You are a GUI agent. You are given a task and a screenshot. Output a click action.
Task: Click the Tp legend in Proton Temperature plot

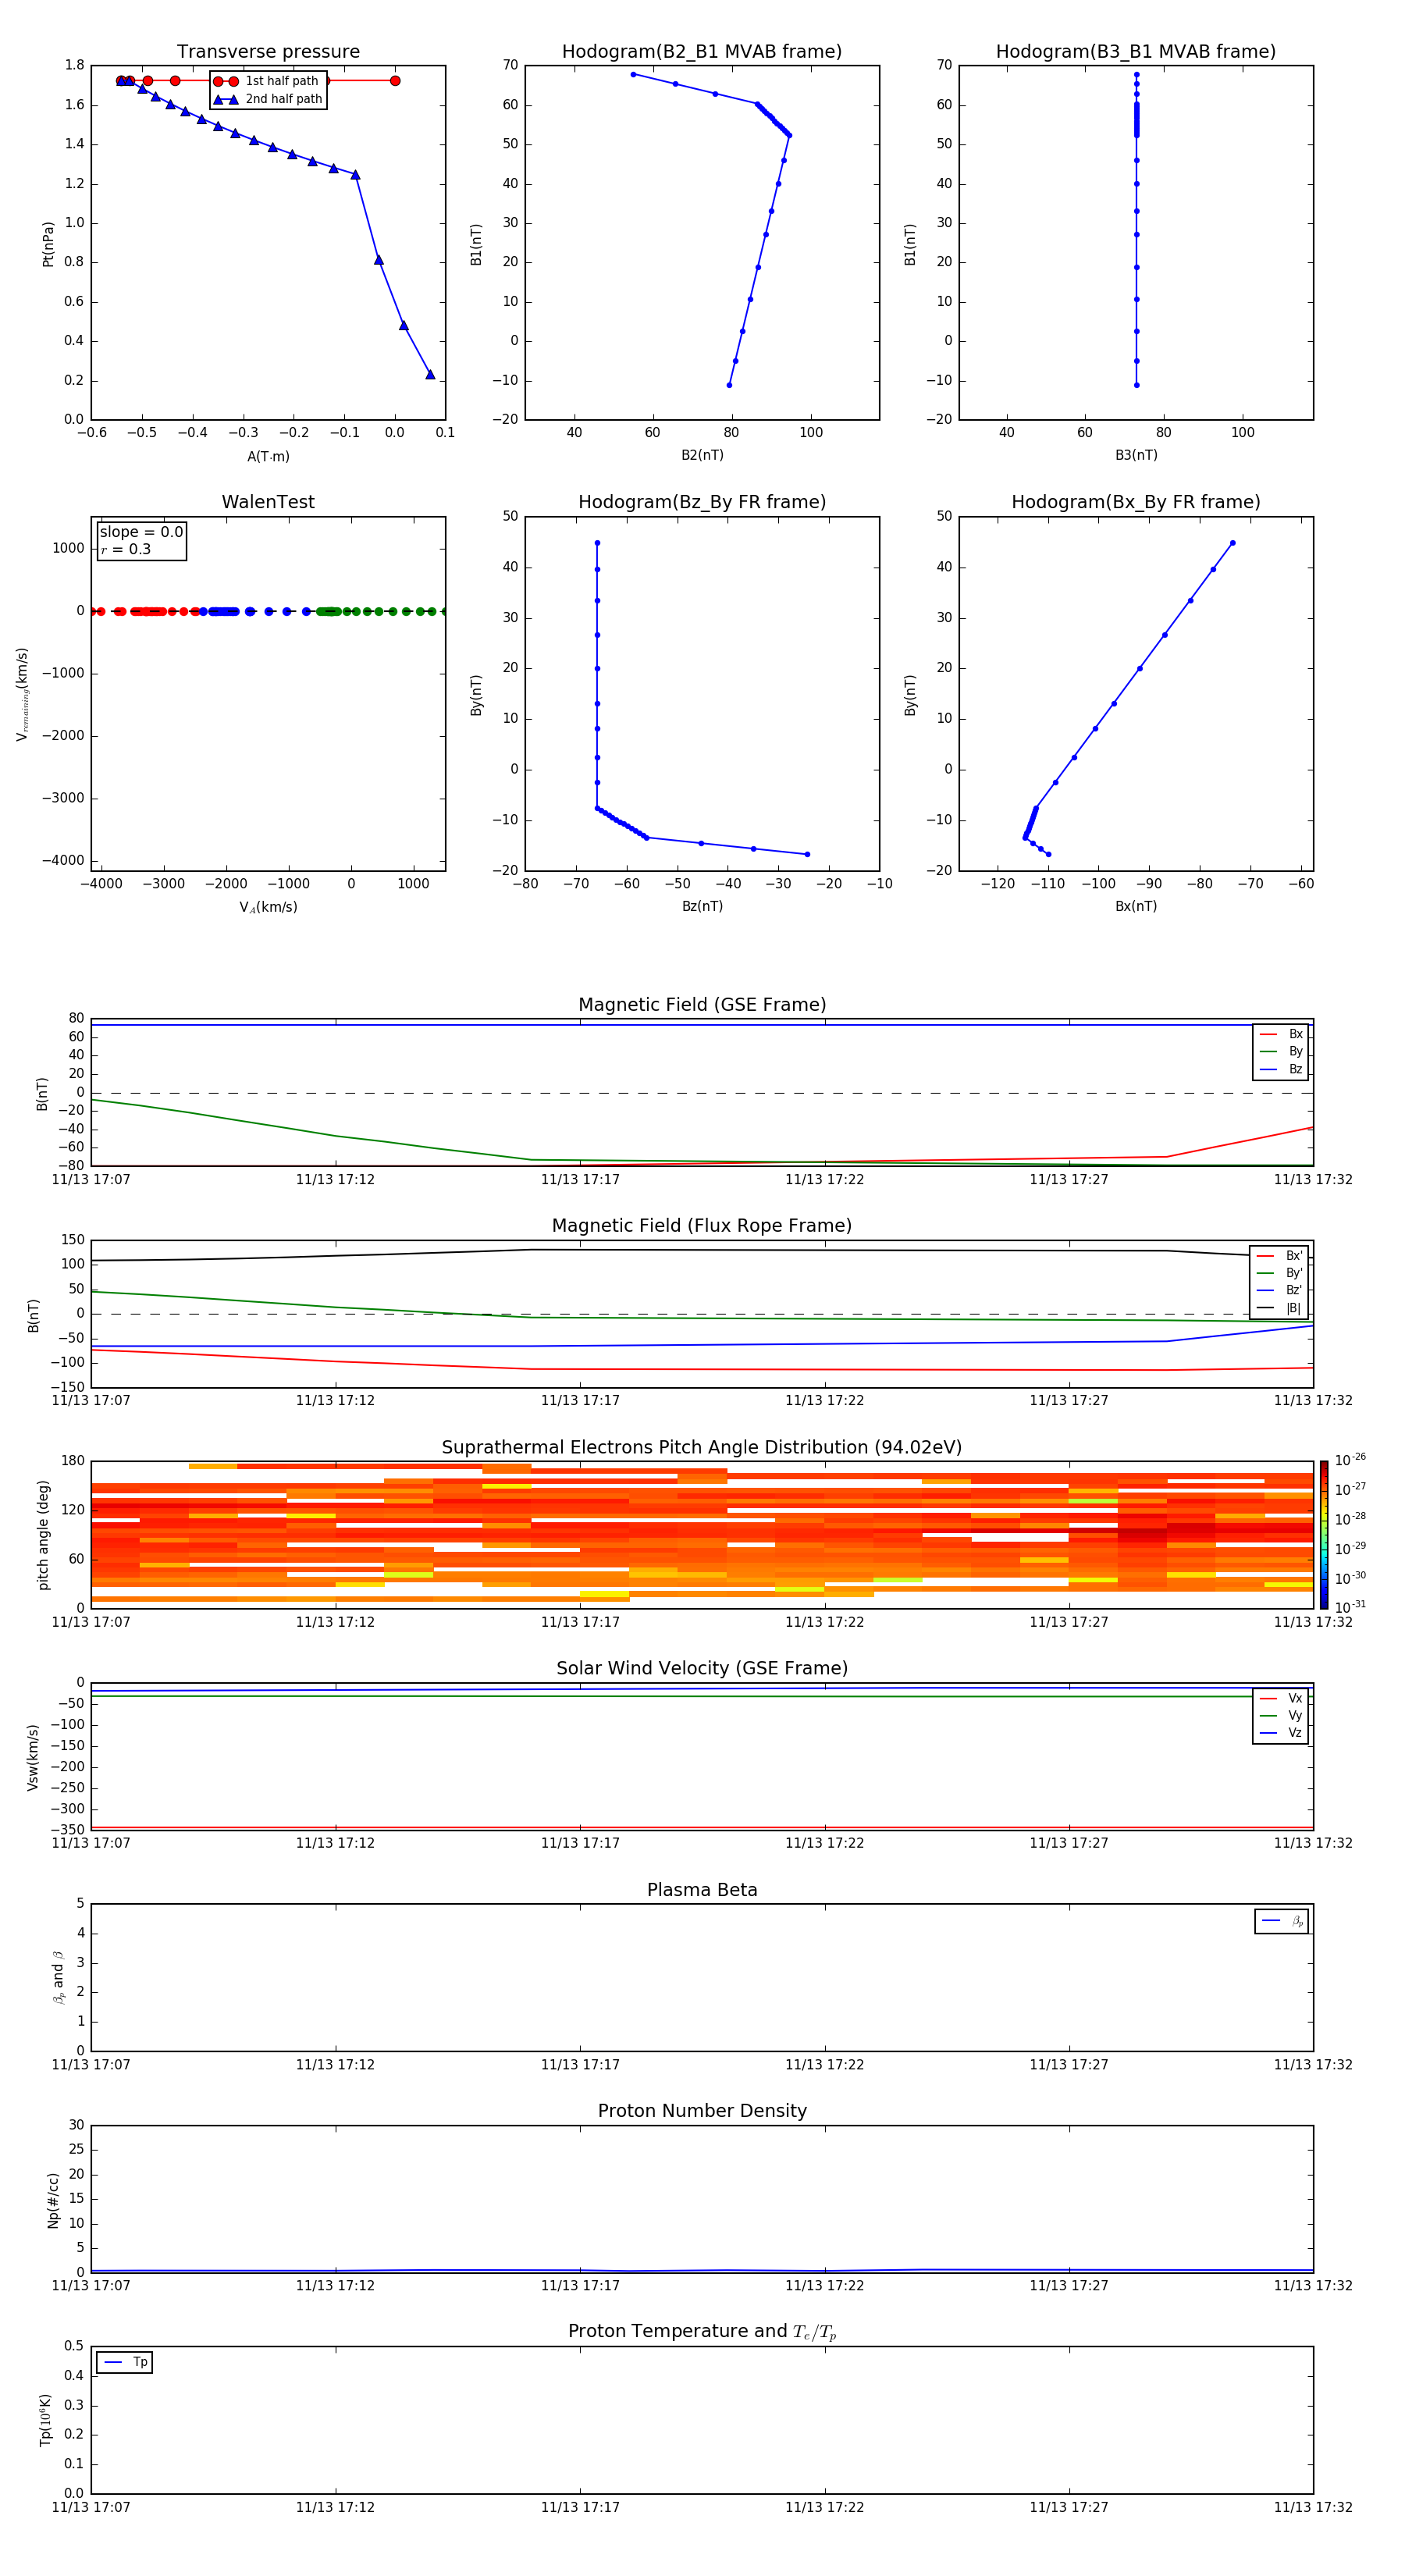click(125, 2363)
